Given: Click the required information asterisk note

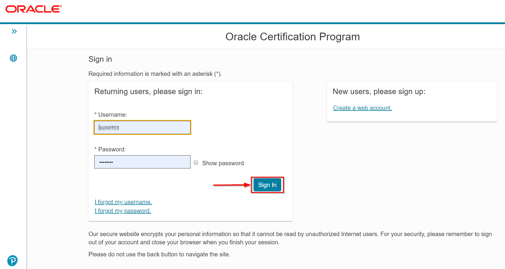Looking at the screenshot, I should [155, 74].
